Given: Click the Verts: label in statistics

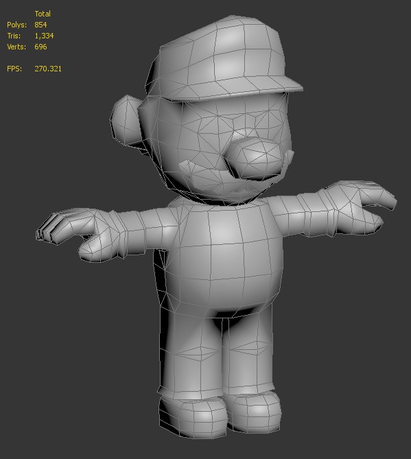Looking at the screenshot, I should point(16,47).
